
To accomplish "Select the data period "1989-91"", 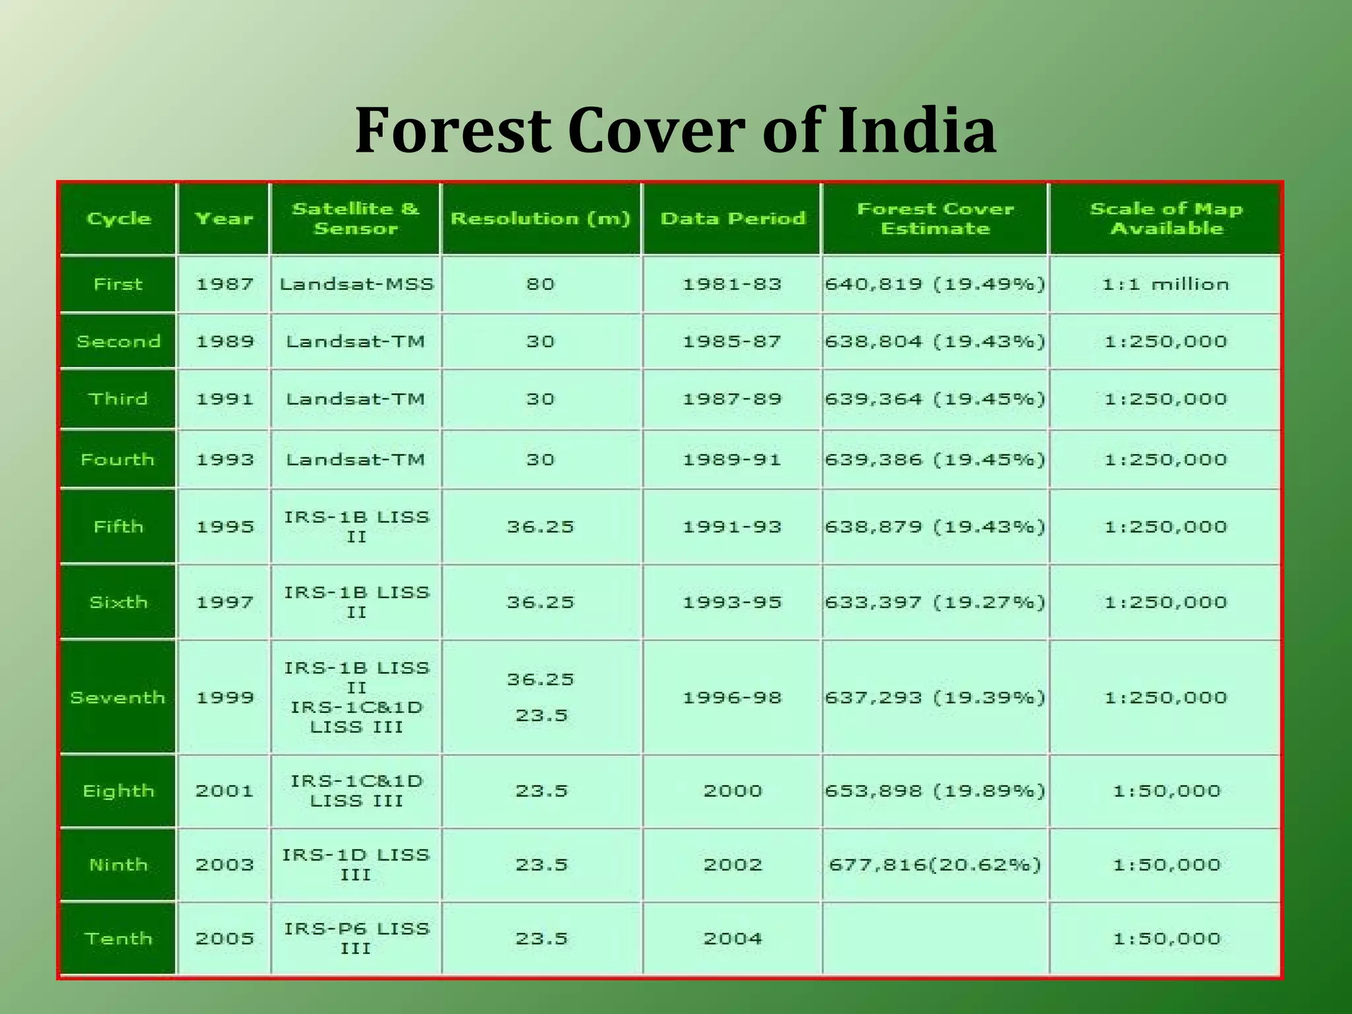I will pos(732,459).
